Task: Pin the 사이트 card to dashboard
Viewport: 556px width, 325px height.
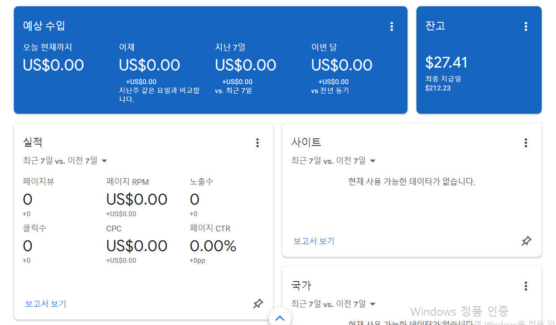Action: pos(526,241)
